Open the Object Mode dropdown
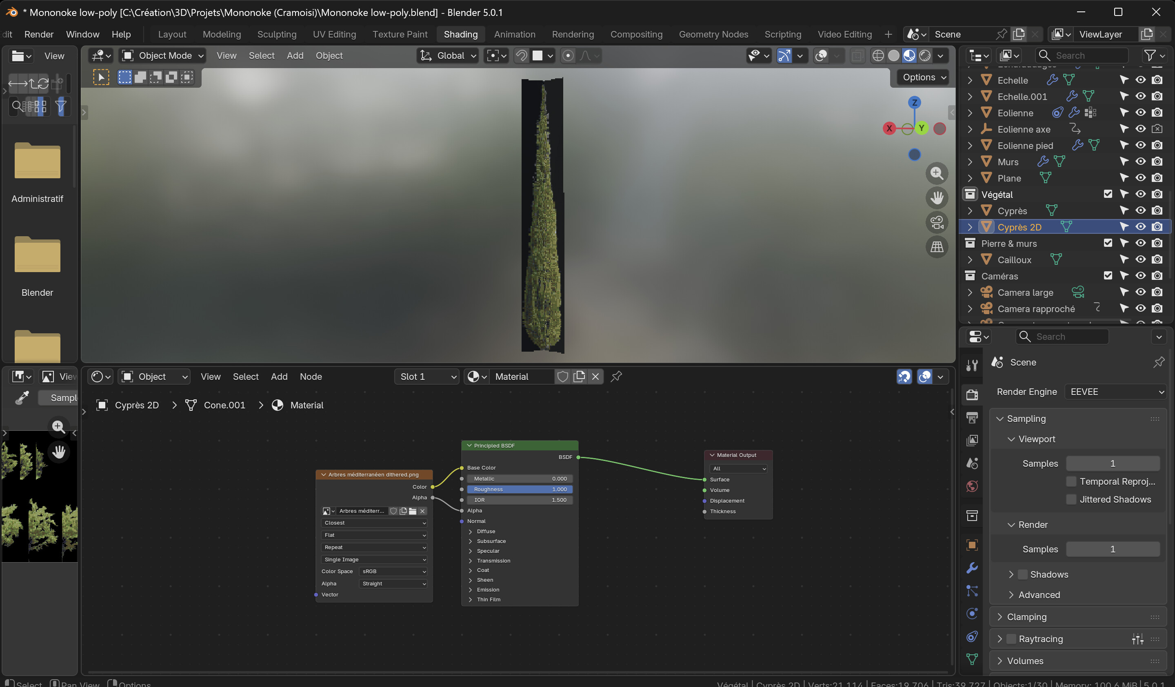Screen dimensions: 1175x687 pyautogui.click(x=163, y=55)
